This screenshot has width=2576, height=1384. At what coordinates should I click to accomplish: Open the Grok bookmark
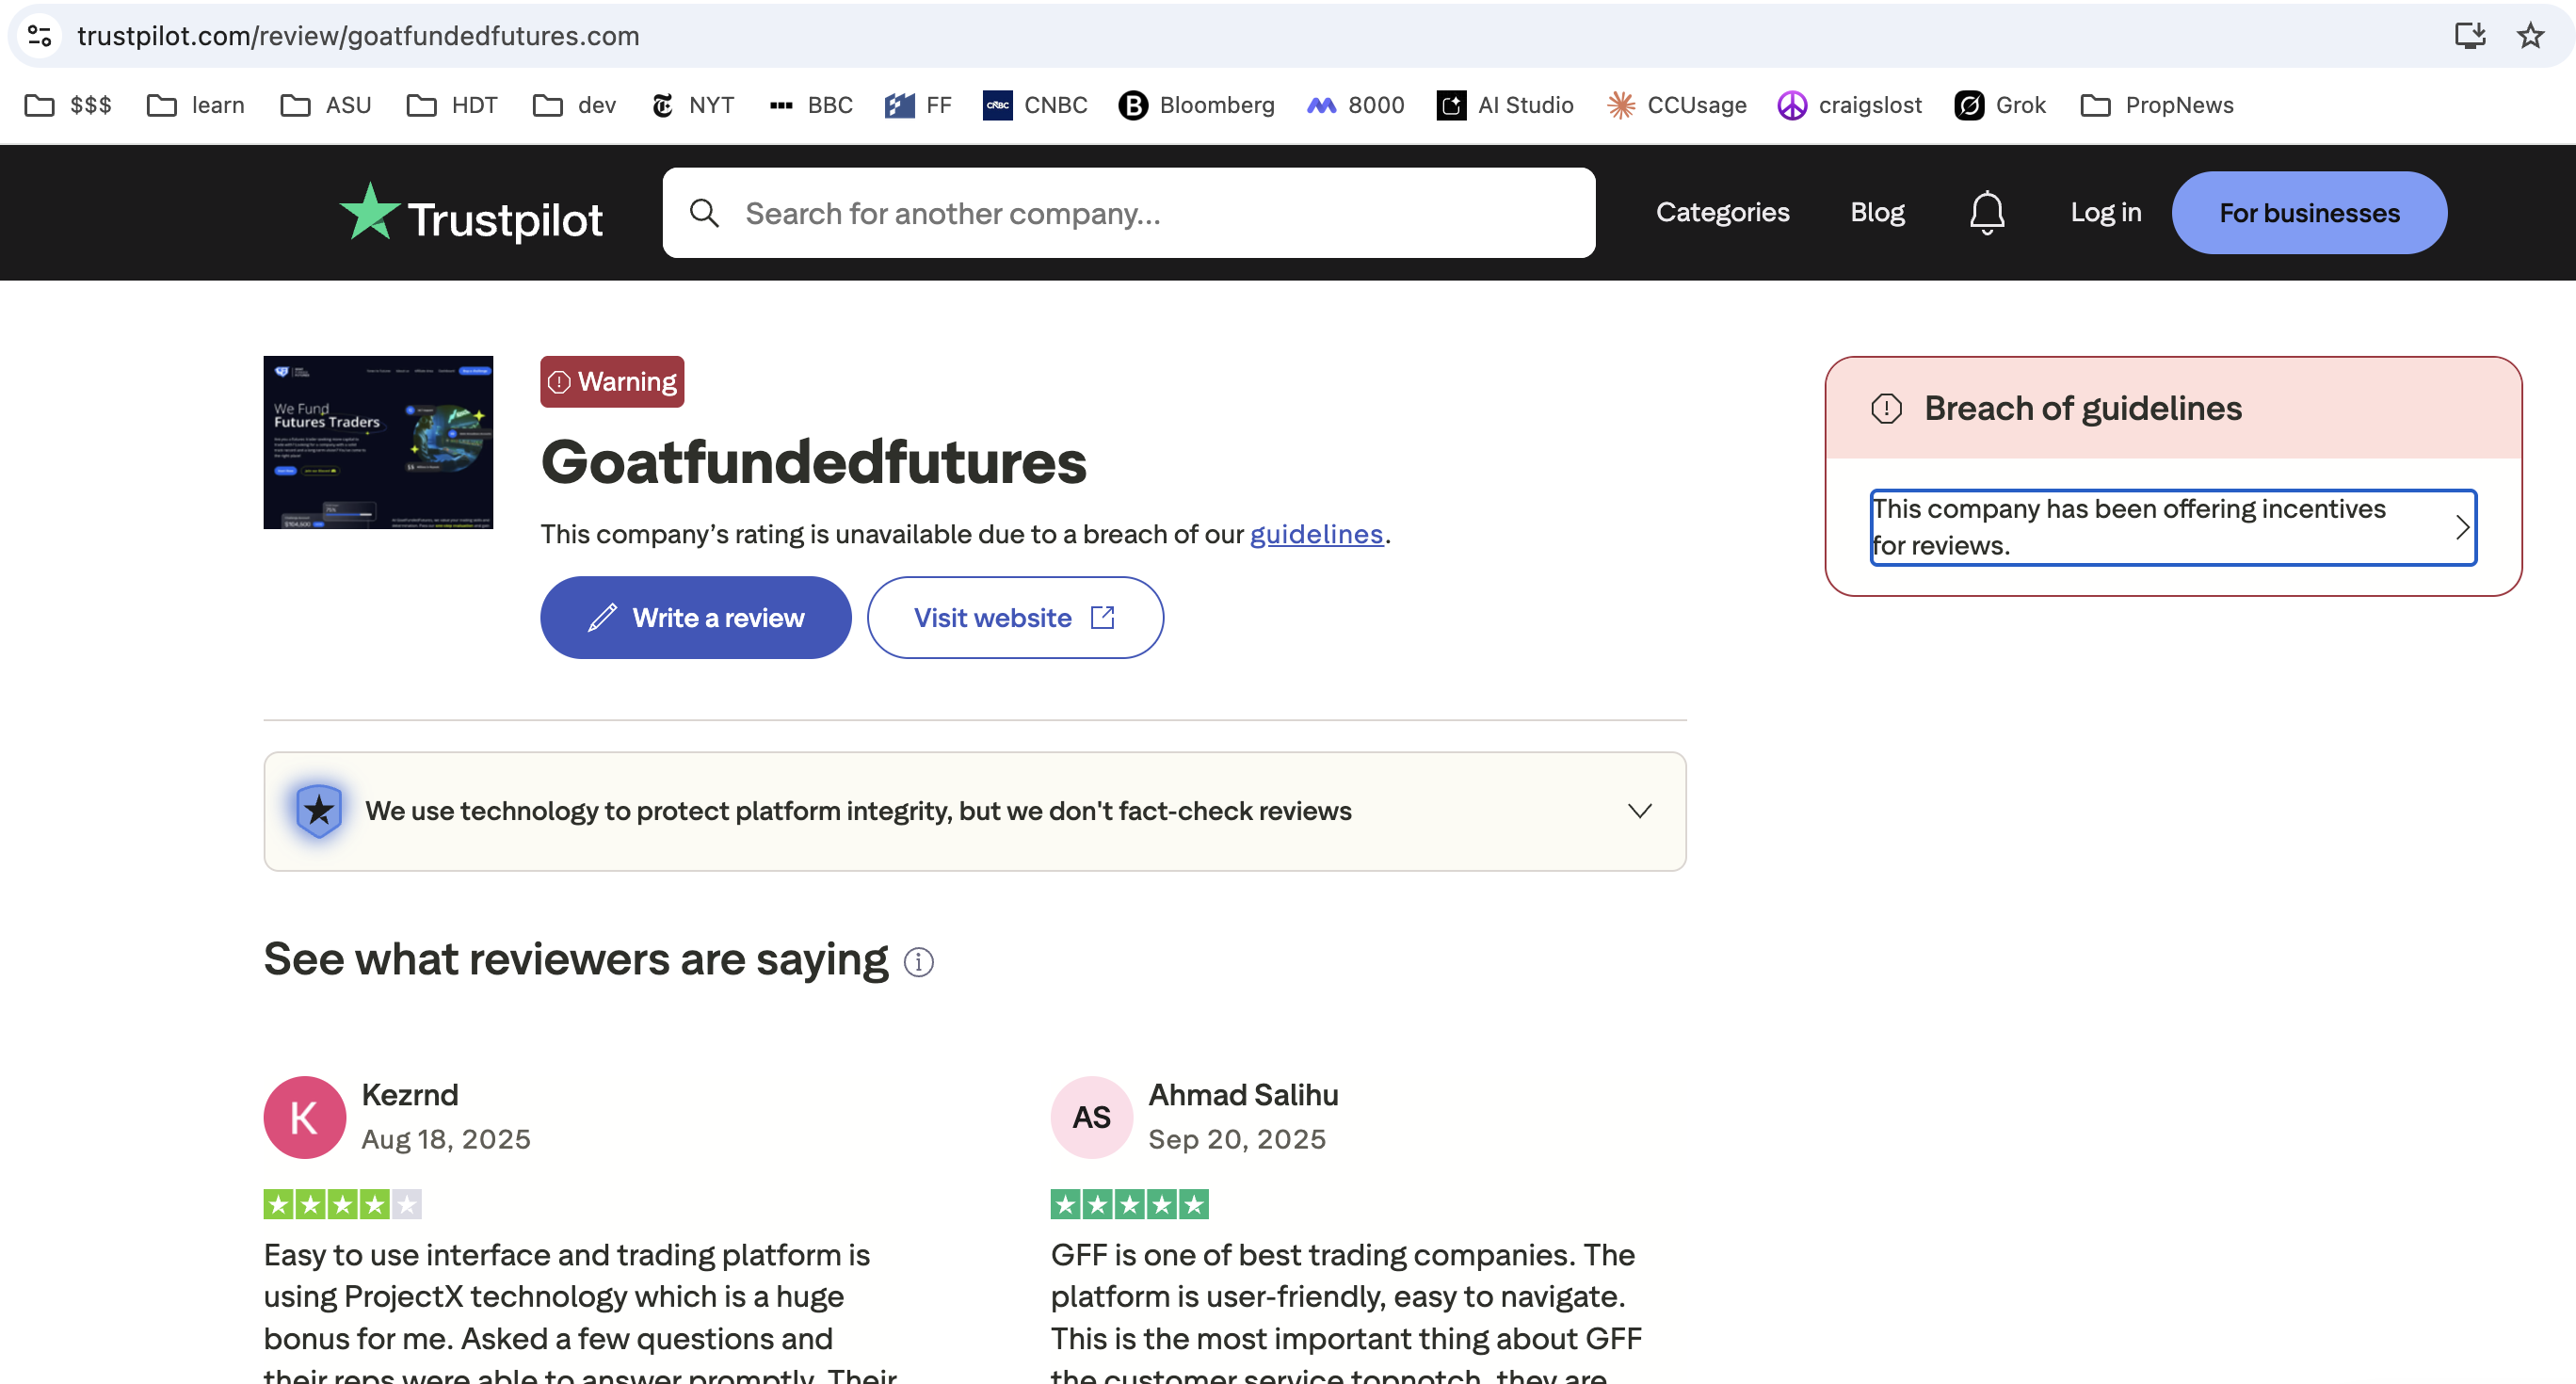pyautogui.click(x=2000, y=104)
